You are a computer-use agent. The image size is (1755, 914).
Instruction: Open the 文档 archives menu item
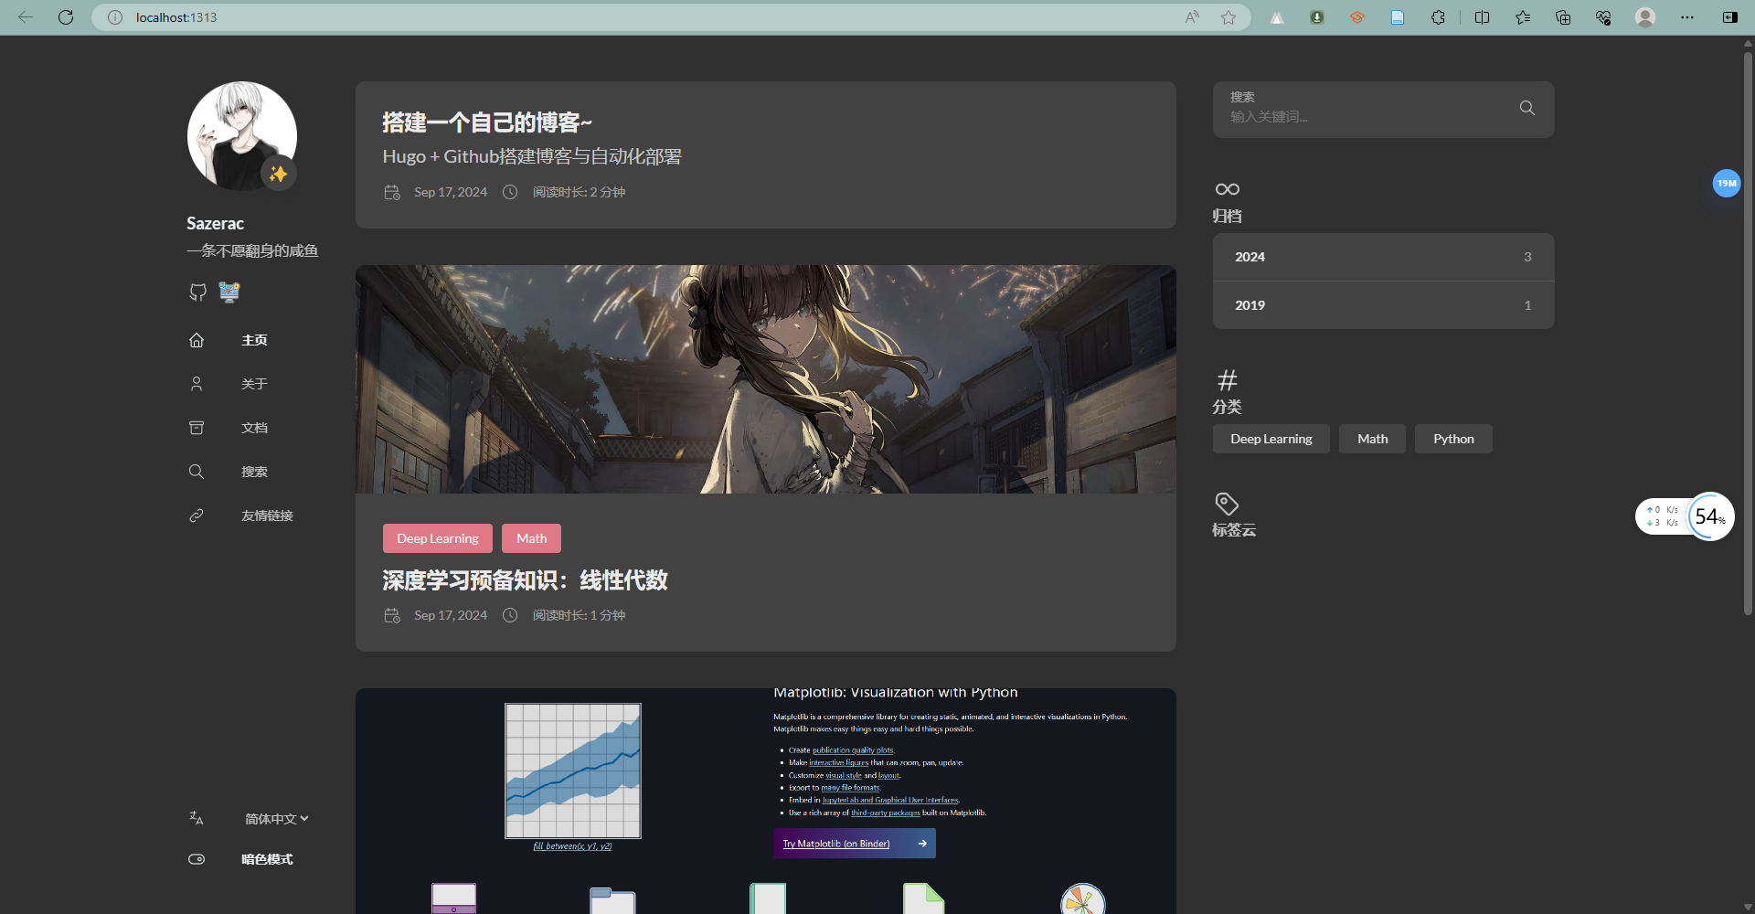pyautogui.click(x=254, y=428)
